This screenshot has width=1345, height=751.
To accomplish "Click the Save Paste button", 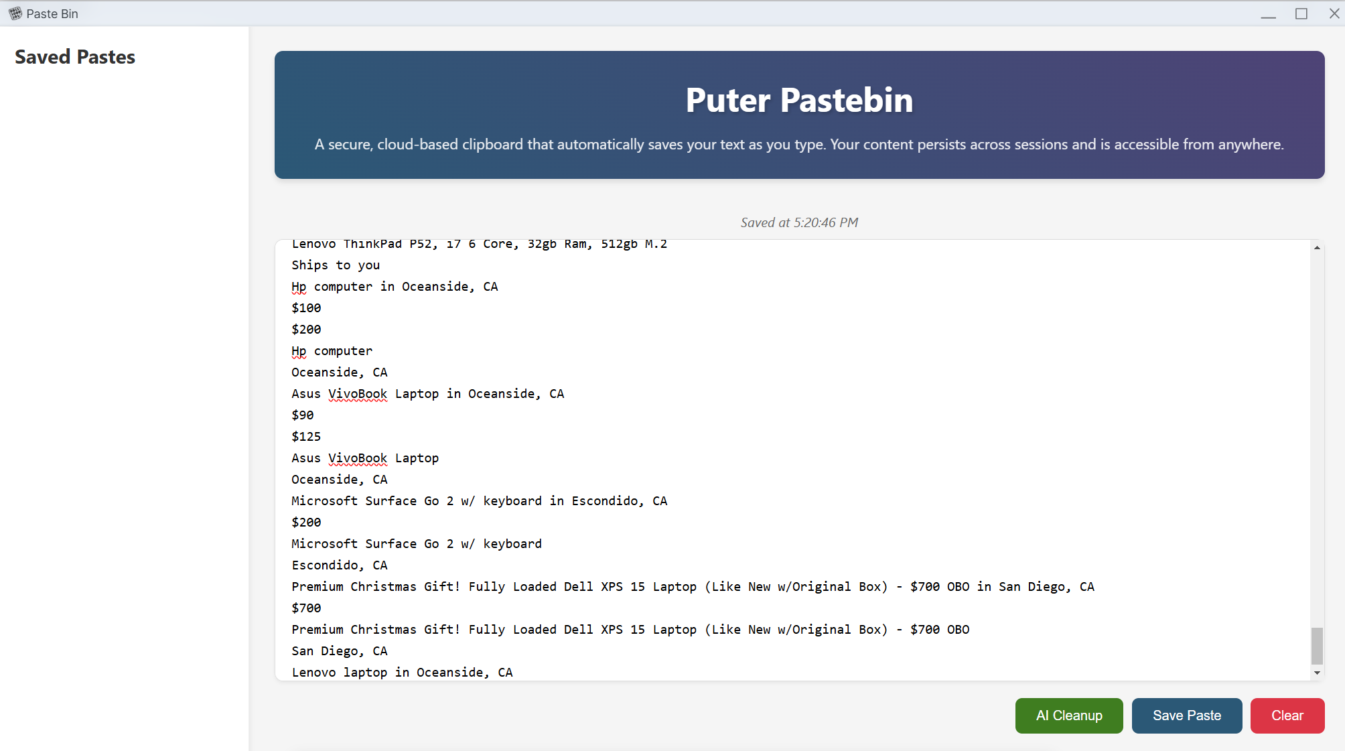I will (x=1186, y=715).
